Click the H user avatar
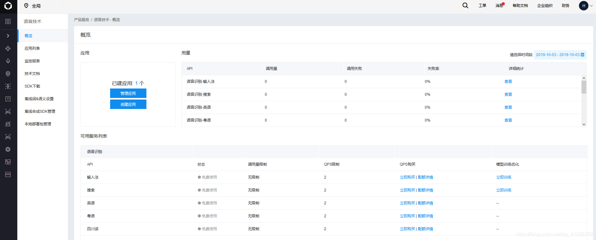Viewport: 596px width, 240px height. click(584, 6)
